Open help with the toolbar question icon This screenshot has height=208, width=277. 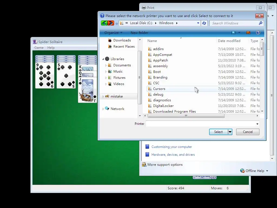coord(258,32)
